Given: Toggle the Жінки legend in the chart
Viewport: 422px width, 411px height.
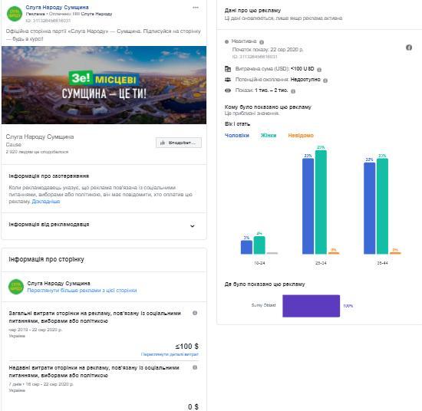Looking at the screenshot, I should point(269,135).
